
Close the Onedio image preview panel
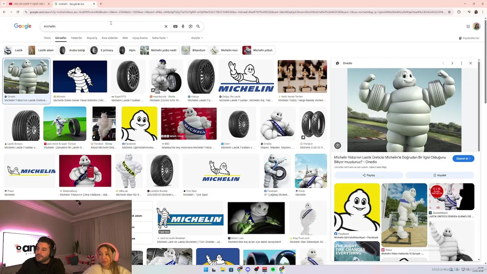point(471,63)
